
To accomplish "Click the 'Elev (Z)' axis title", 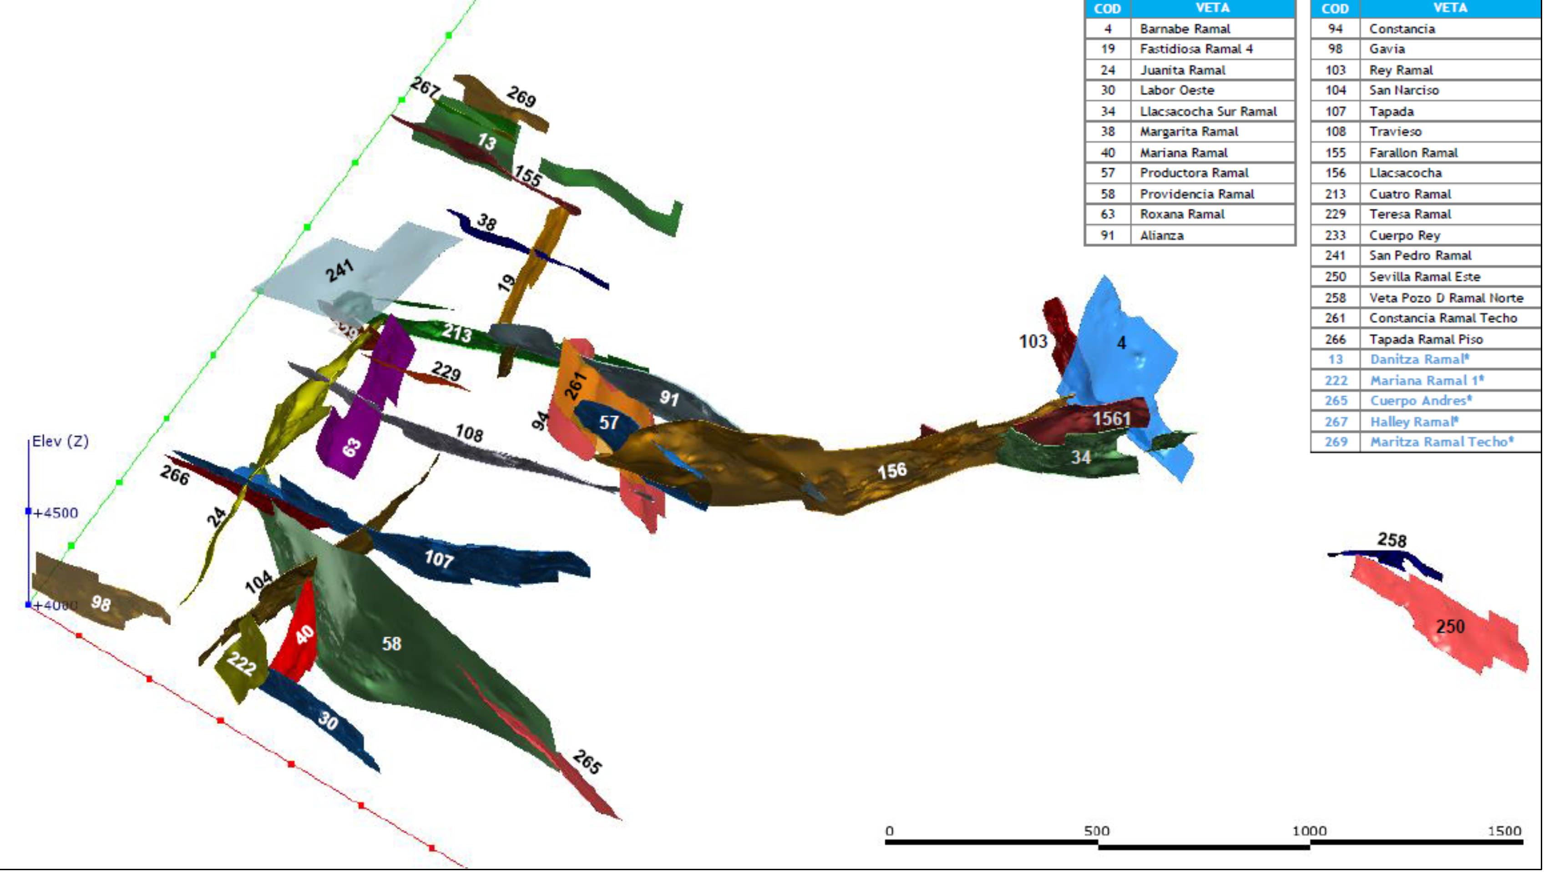I will 60,442.
